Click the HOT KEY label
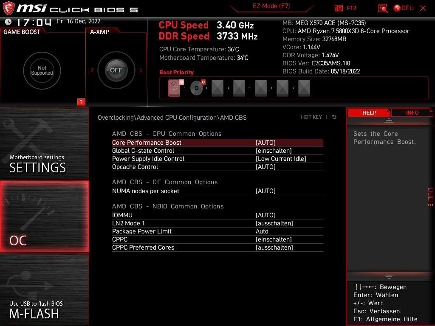435x326 pixels. coord(311,117)
